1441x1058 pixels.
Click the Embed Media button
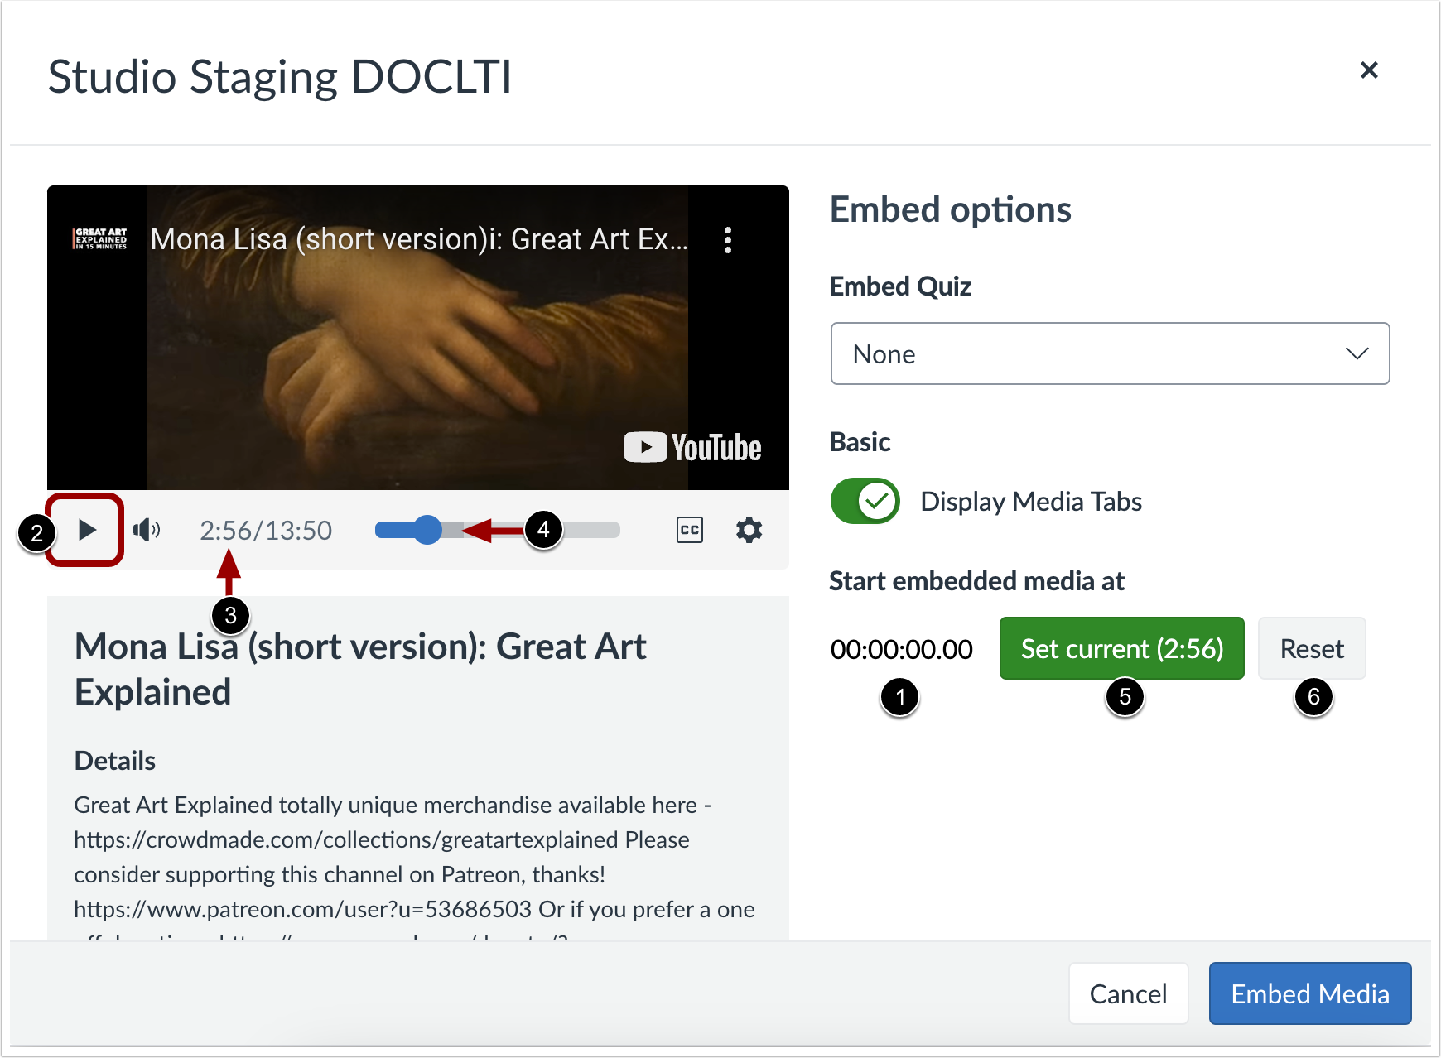(1310, 993)
